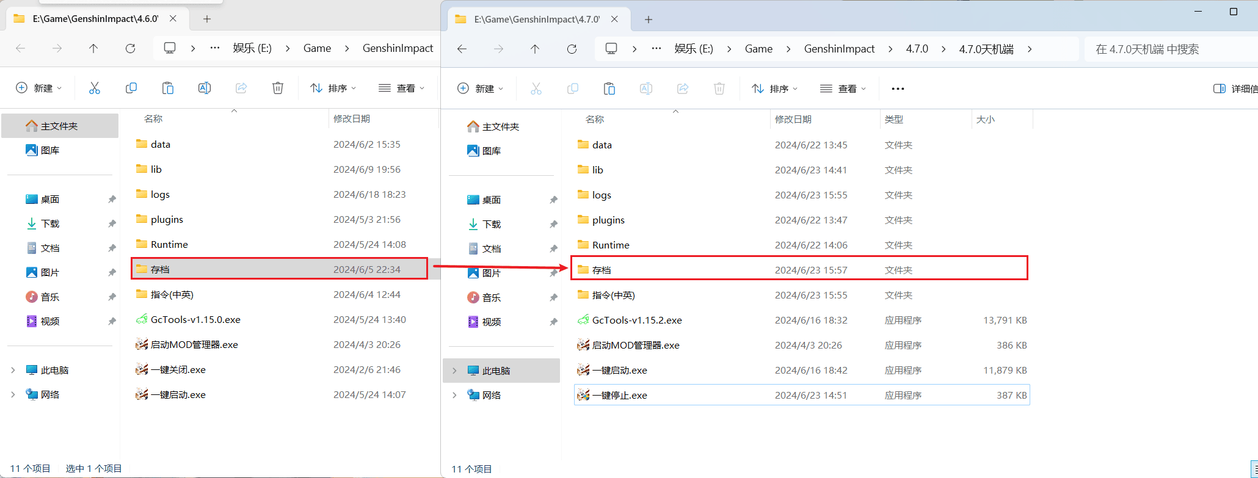Click the share icon in left window toolbar

pyautogui.click(x=241, y=88)
